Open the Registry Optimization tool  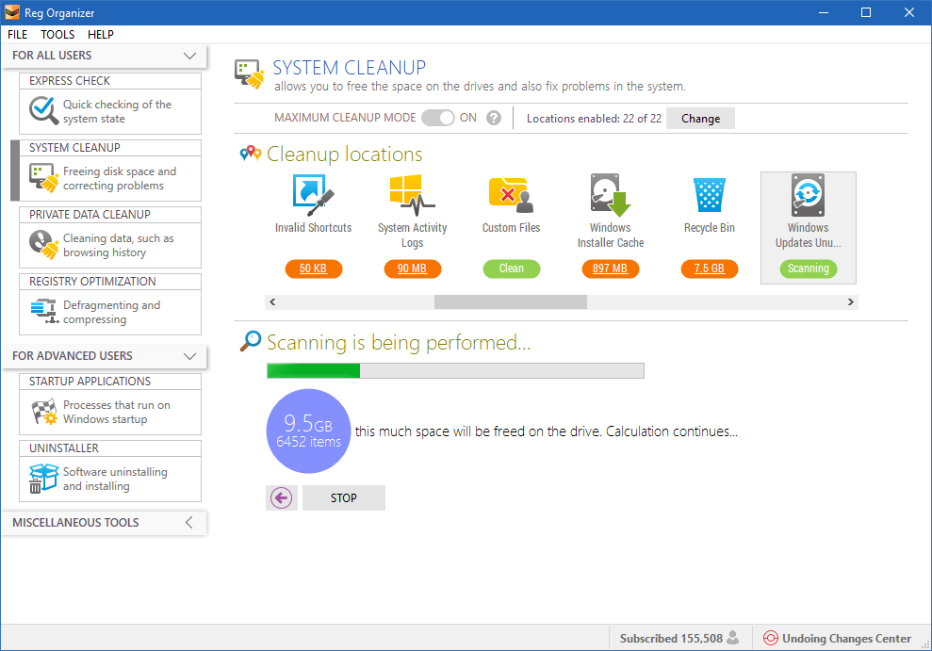point(109,311)
